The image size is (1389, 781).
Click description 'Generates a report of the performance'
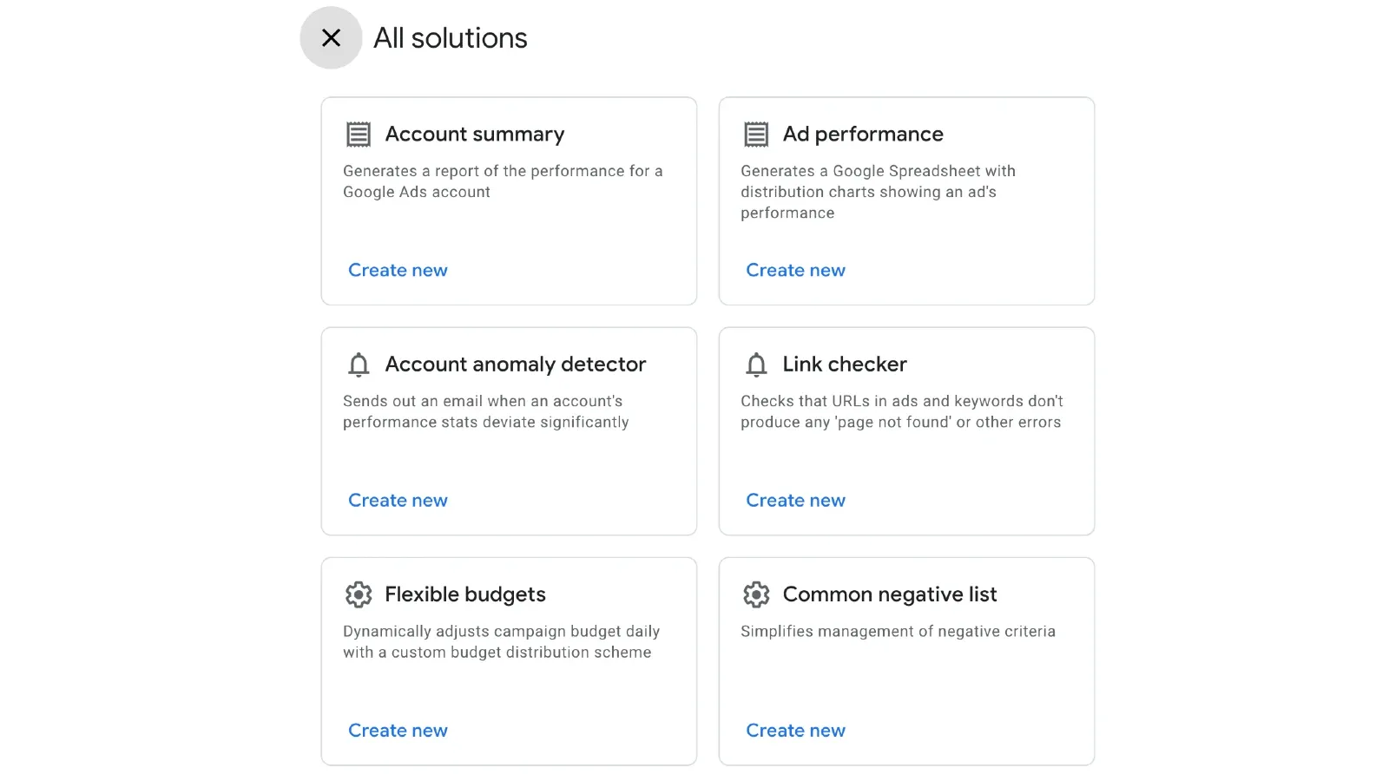pos(503,181)
